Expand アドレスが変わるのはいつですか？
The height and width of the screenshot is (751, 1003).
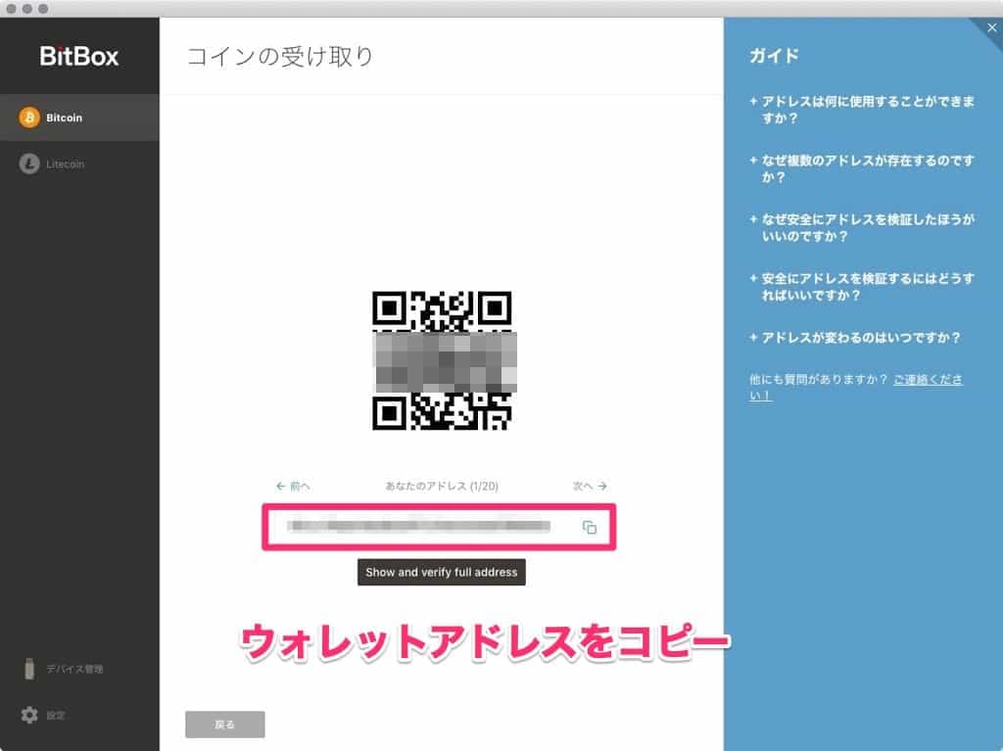(854, 337)
